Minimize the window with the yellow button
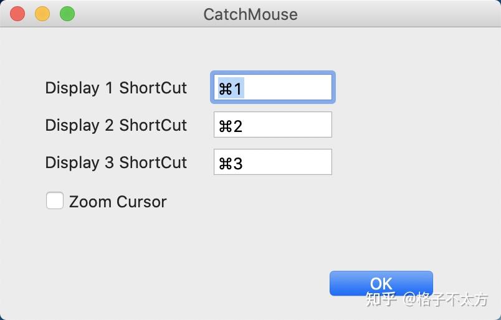The height and width of the screenshot is (320, 501). pos(42,14)
